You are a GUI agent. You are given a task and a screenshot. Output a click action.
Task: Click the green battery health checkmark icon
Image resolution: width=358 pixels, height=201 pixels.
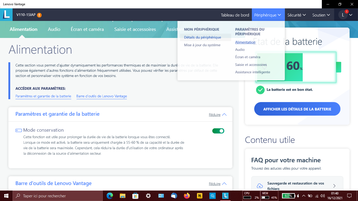tap(260, 90)
